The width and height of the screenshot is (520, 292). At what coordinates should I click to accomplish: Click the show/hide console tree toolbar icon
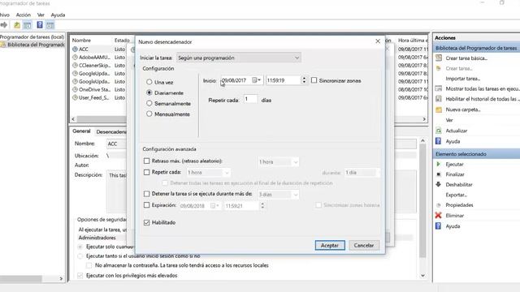pyautogui.click(x=28, y=25)
